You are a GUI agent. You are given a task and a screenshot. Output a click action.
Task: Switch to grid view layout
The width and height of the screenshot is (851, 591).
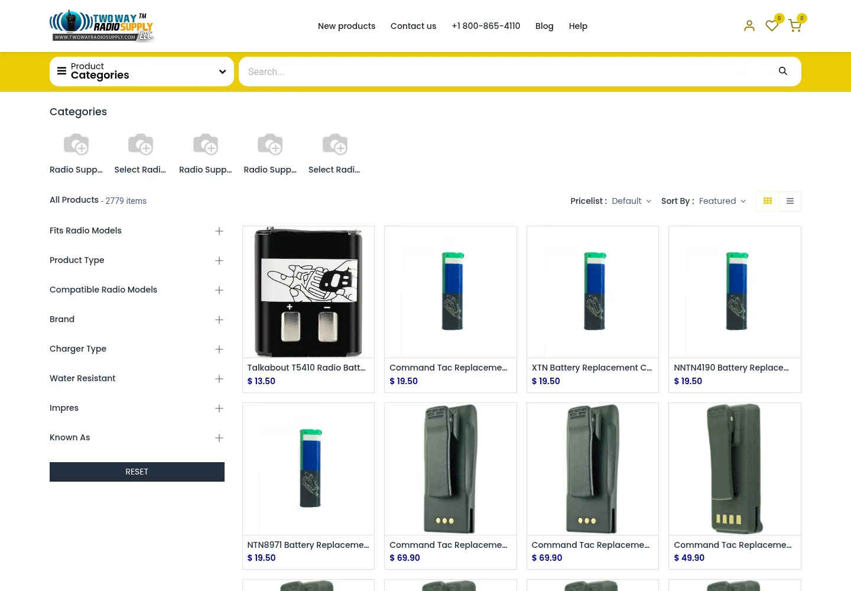(768, 202)
